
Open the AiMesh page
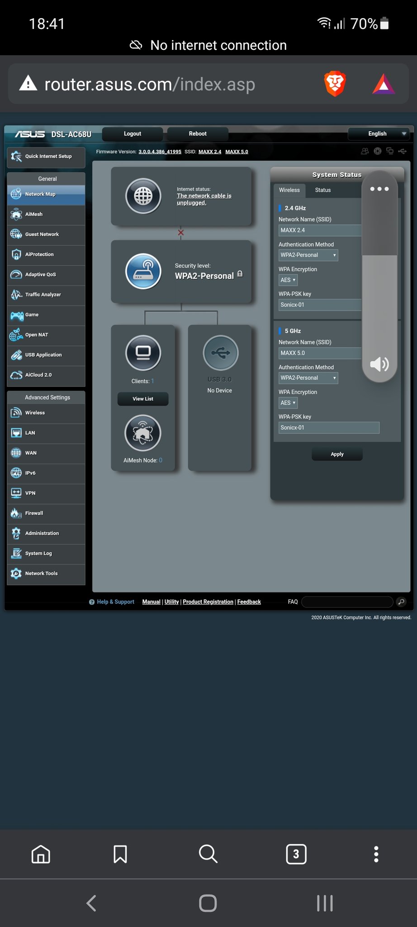[x=46, y=215]
